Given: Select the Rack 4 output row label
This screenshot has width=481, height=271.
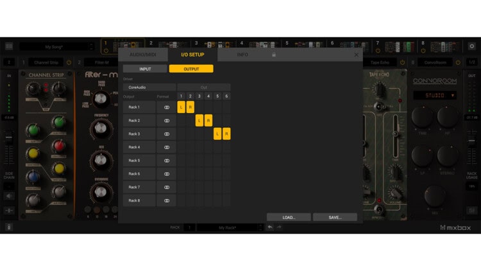Looking at the screenshot, I should [x=139, y=147].
